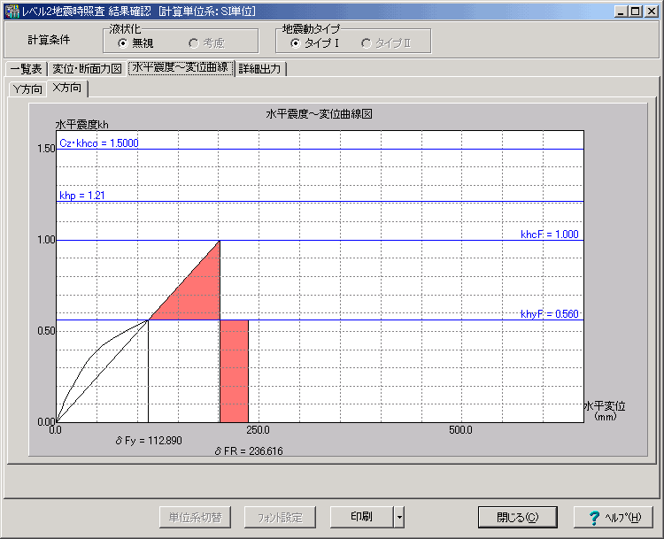Click the red rectangle near δFR marker

[x=234, y=370]
